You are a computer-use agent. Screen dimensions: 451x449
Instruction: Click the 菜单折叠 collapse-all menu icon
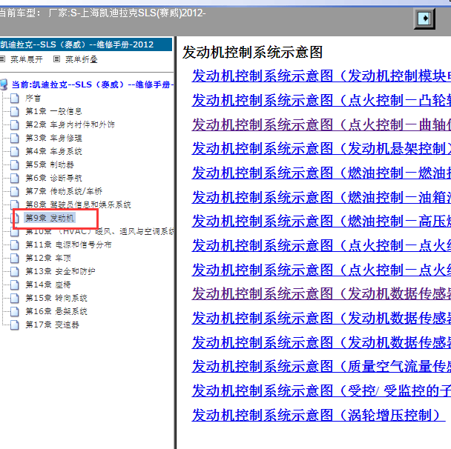click(x=56, y=59)
